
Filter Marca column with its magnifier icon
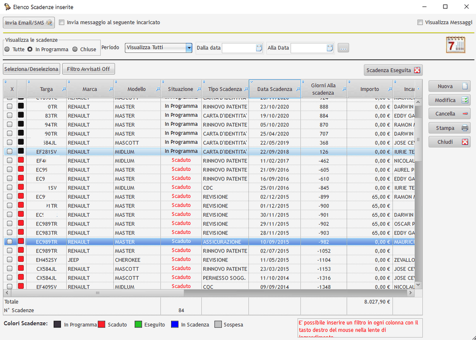coord(111,89)
